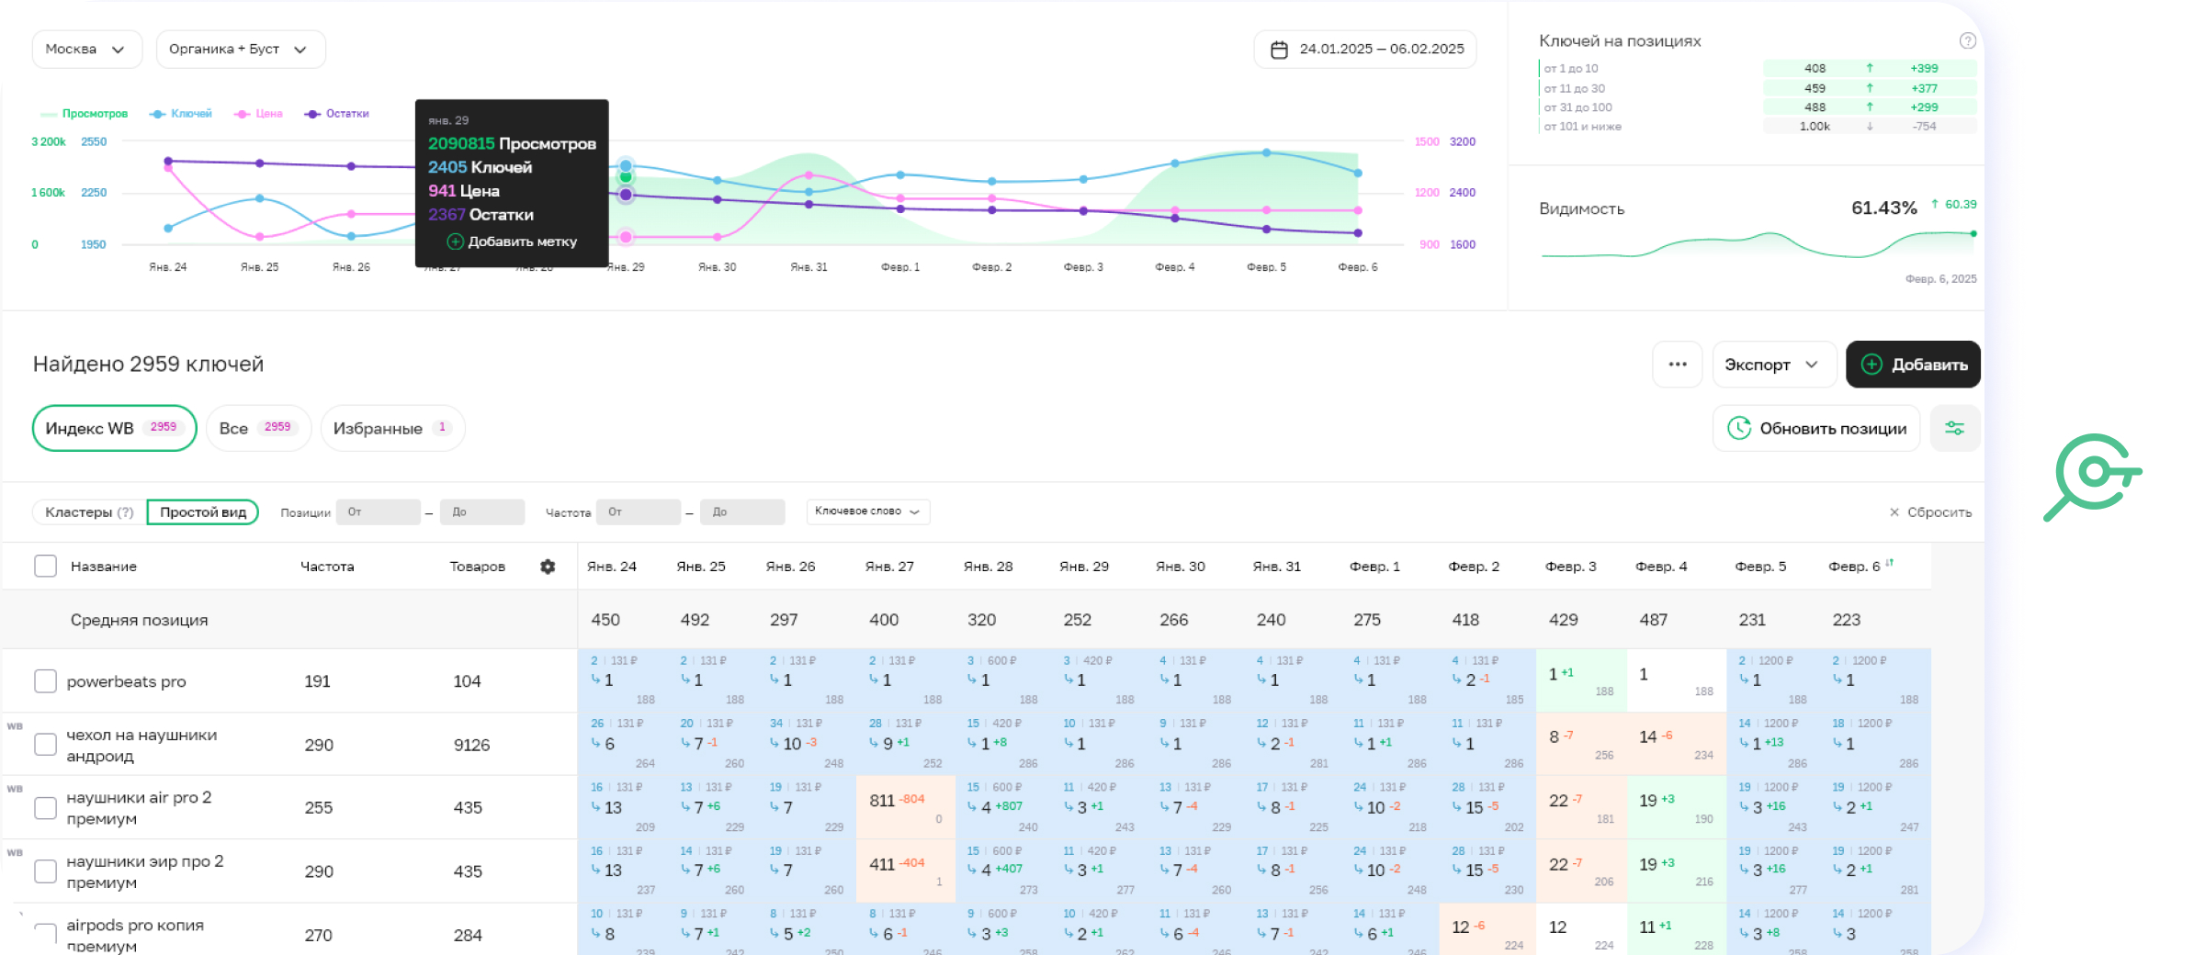Open table column settings gear

tap(548, 567)
